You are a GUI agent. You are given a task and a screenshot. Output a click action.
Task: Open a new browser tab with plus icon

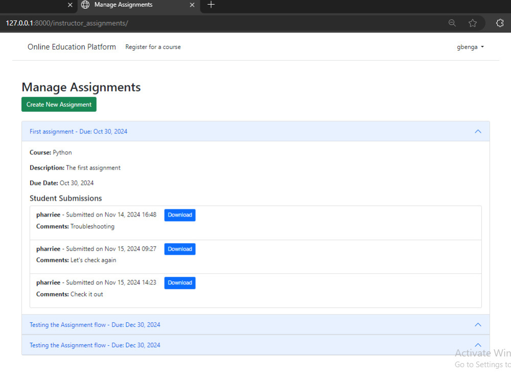[x=211, y=6]
